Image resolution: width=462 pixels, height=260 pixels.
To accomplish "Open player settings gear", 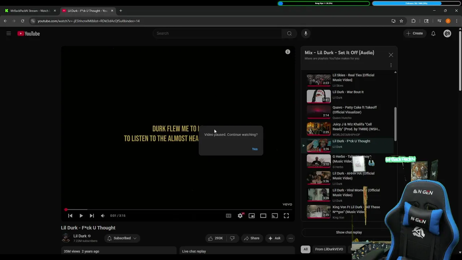I will click(240, 216).
